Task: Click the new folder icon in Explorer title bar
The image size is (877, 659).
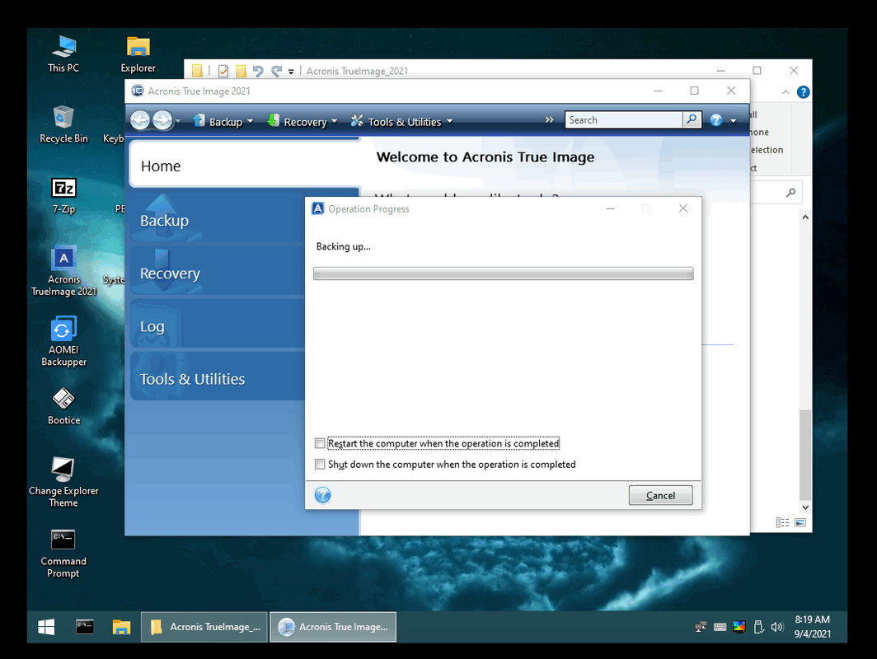Action: point(241,71)
